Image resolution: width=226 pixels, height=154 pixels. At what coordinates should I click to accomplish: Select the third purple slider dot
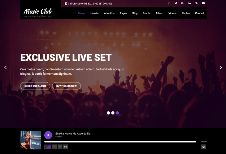coord(117,113)
